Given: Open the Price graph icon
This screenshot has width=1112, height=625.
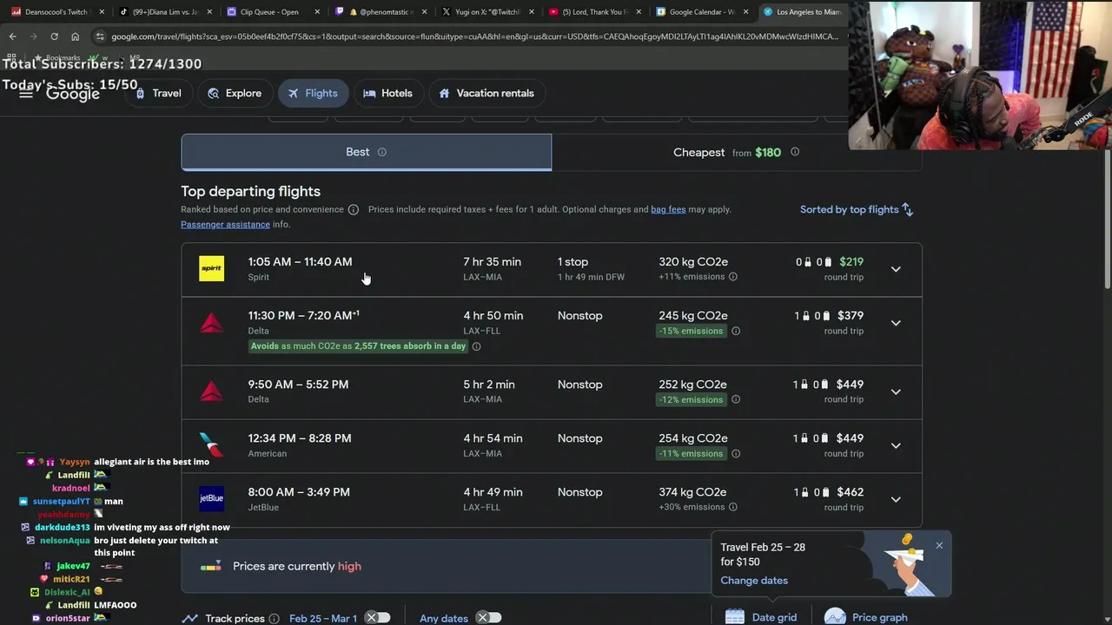Looking at the screenshot, I should tap(835, 617).
